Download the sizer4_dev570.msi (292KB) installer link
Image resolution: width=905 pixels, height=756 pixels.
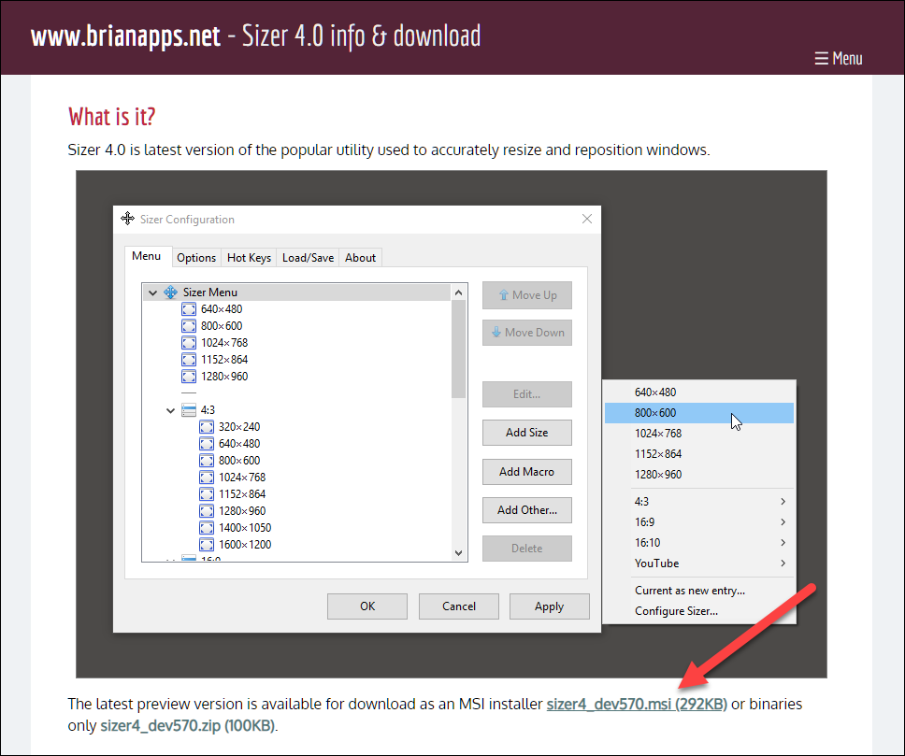(x=637, y=704)
